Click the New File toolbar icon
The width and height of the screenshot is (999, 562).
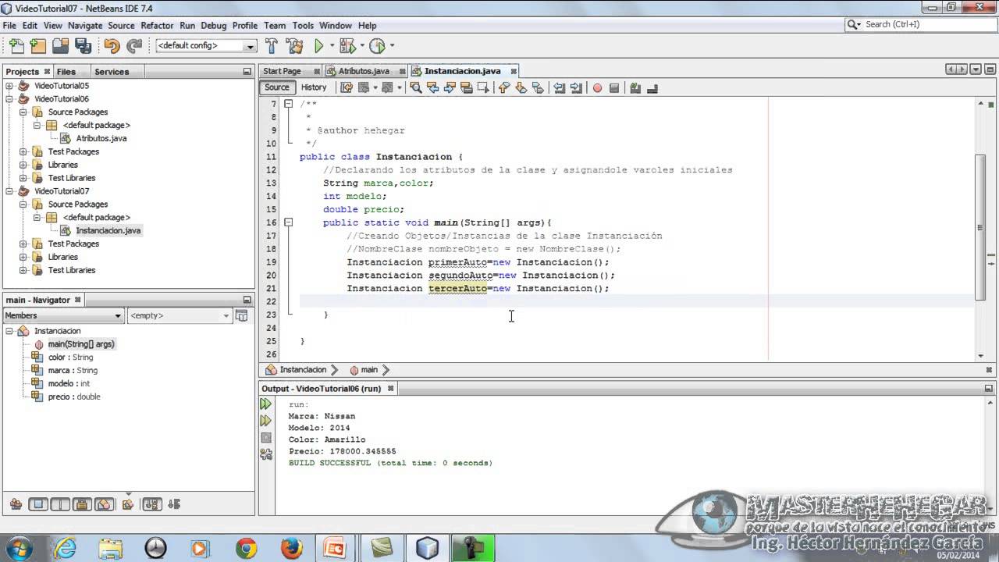click(x=16, y=46)
